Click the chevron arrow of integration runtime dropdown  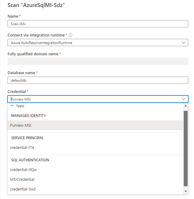(183, 43)
